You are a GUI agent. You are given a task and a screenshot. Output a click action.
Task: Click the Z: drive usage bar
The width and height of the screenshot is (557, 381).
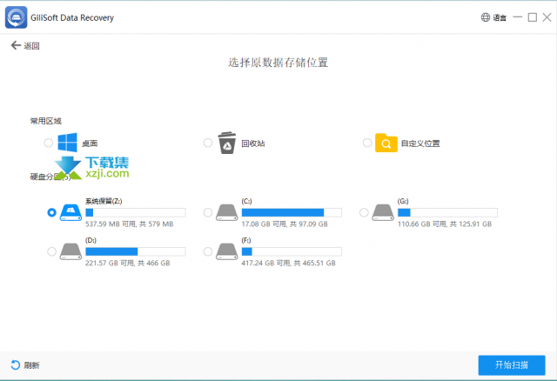tap(136, 212)
